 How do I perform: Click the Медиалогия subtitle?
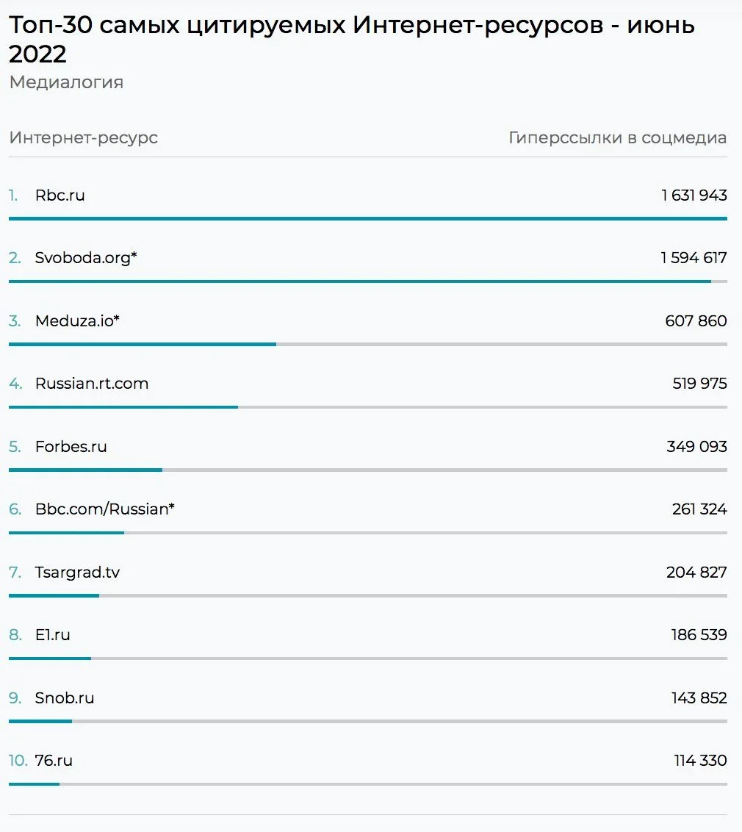pyautogui.click(x=66, y=82)
